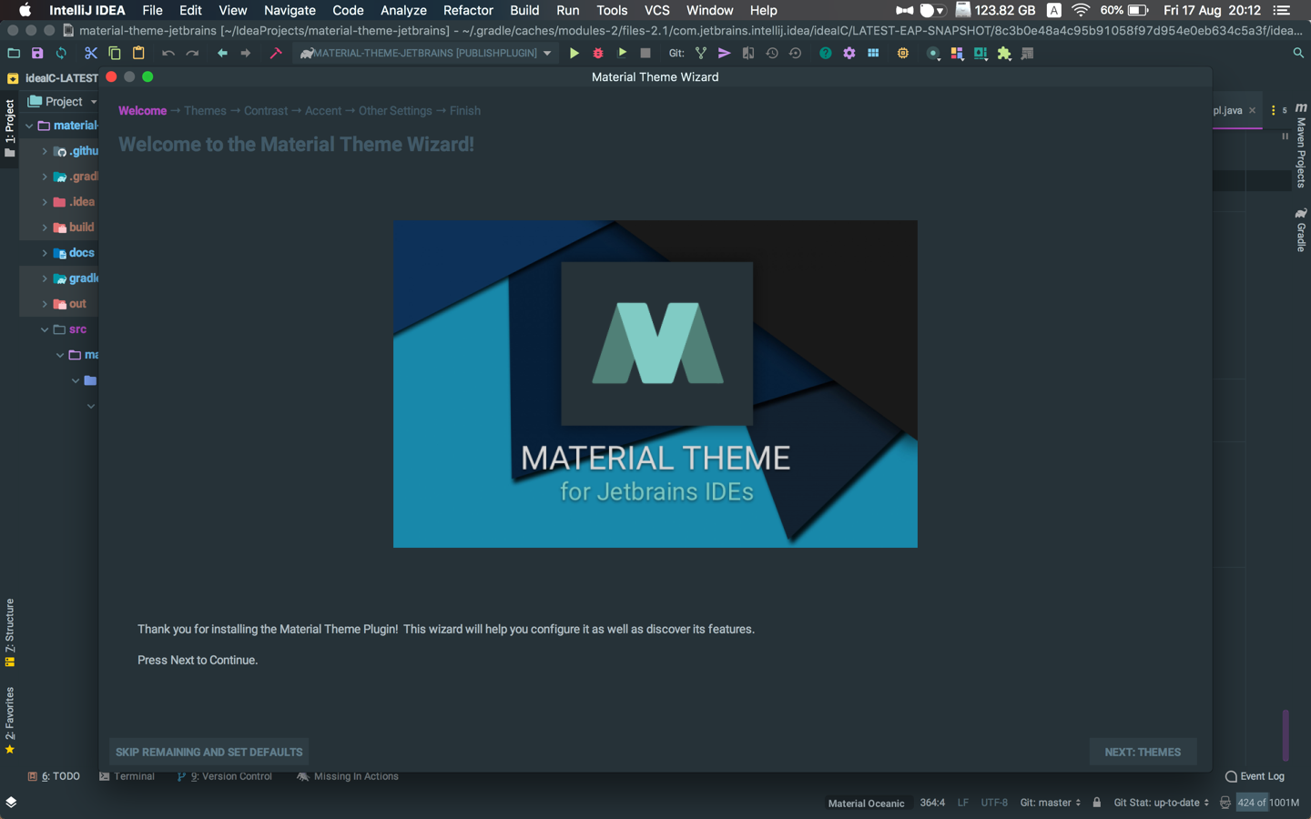Open the VCS menu
The image size is (1311, 819).
tap(657, 10)
